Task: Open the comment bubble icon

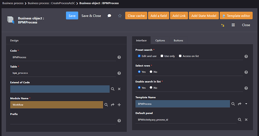Action: 109,16
